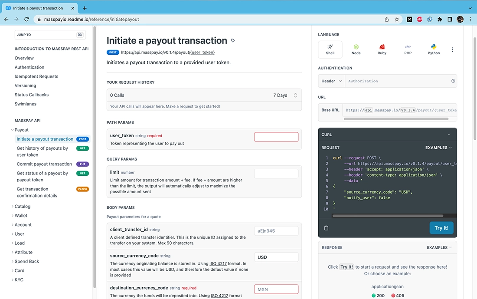
Task: Click the ABP extension icon
Action: pyautogui.click(x=419, y=19)
